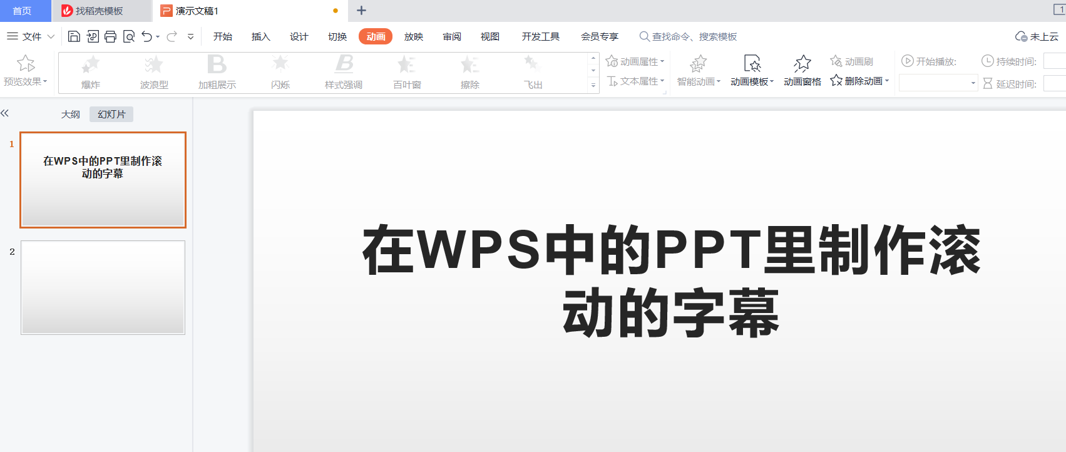Open the 文件 menu
The height and width of the screenshot is (452, 1066).
32,37
